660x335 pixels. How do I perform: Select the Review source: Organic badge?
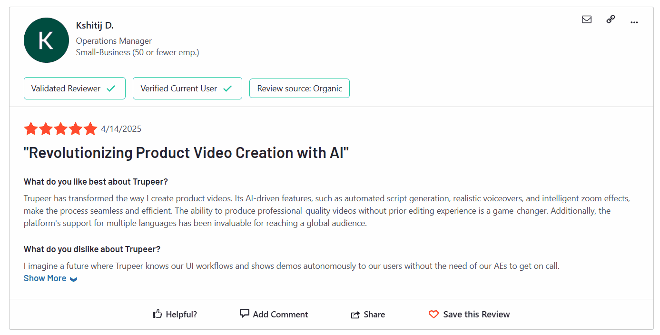(299, 88)
